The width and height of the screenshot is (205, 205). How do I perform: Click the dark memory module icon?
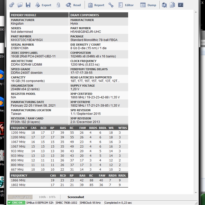[181, 5]
